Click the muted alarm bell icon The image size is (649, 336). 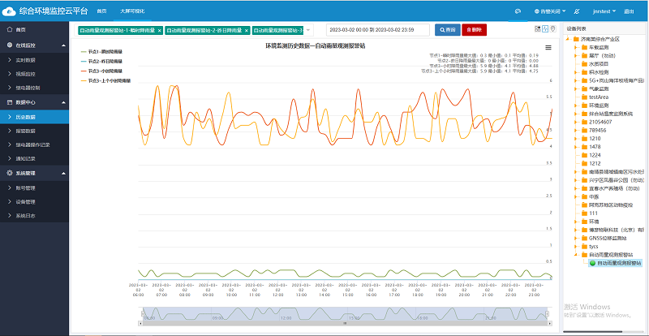point(577,12)
